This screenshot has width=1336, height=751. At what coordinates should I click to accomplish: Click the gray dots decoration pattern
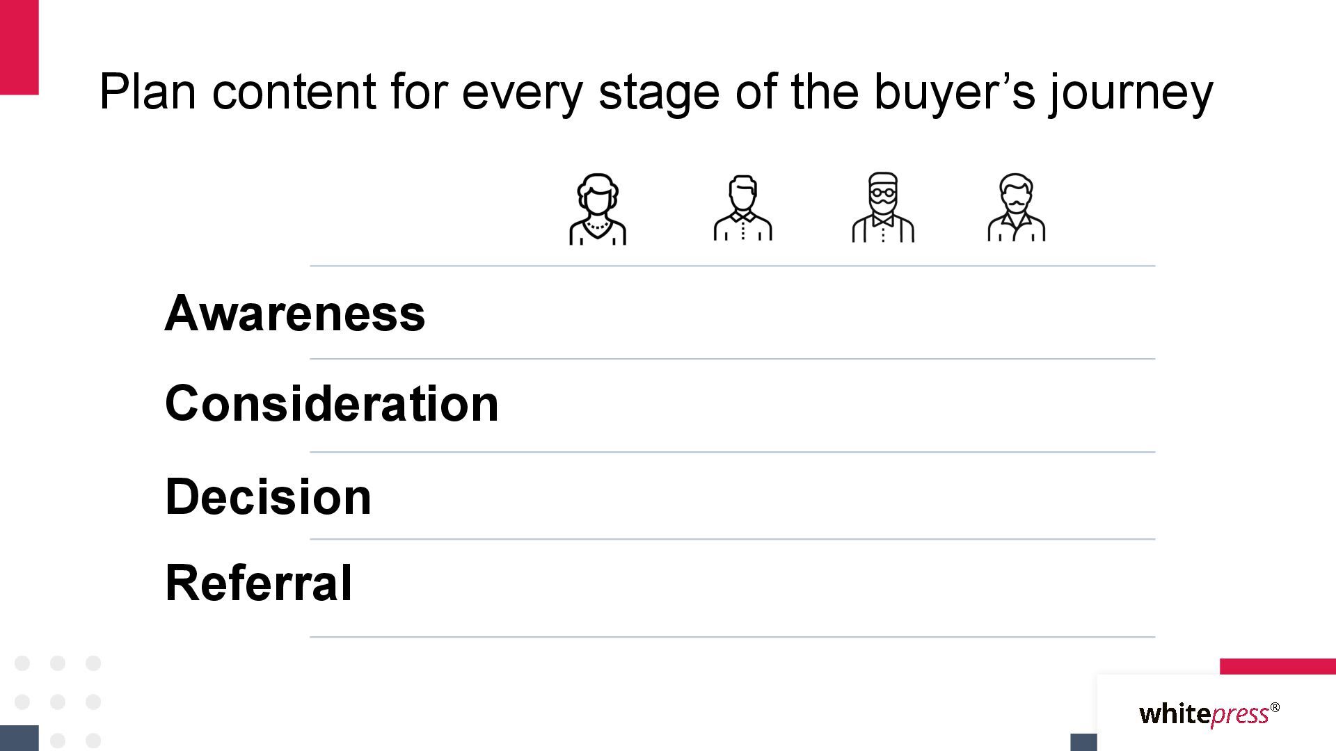point(58,701)
